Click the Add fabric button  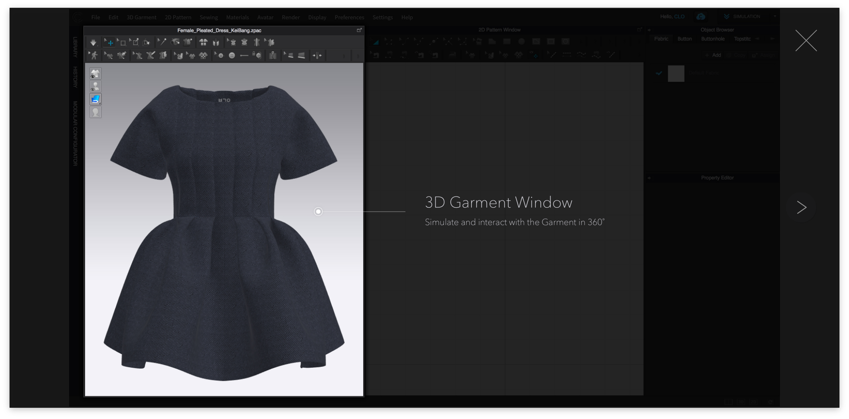(x=713, y=55)
